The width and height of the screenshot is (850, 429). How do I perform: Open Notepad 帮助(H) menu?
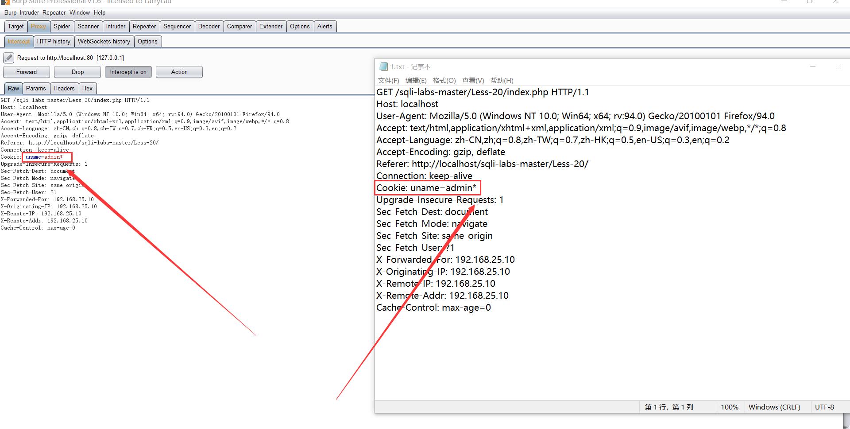click(x=502, y=81)
